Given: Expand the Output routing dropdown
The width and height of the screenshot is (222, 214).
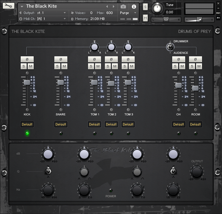Looking at the screenshot, I should point(65,13).
